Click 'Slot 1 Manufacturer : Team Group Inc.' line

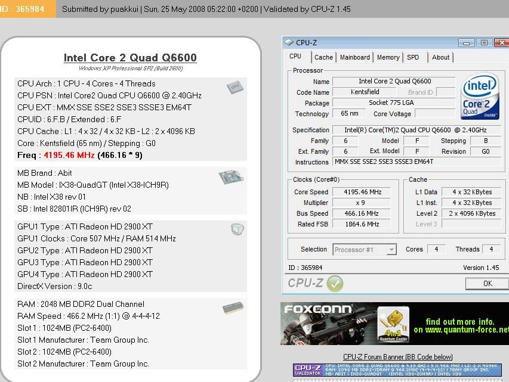(83, 340)
